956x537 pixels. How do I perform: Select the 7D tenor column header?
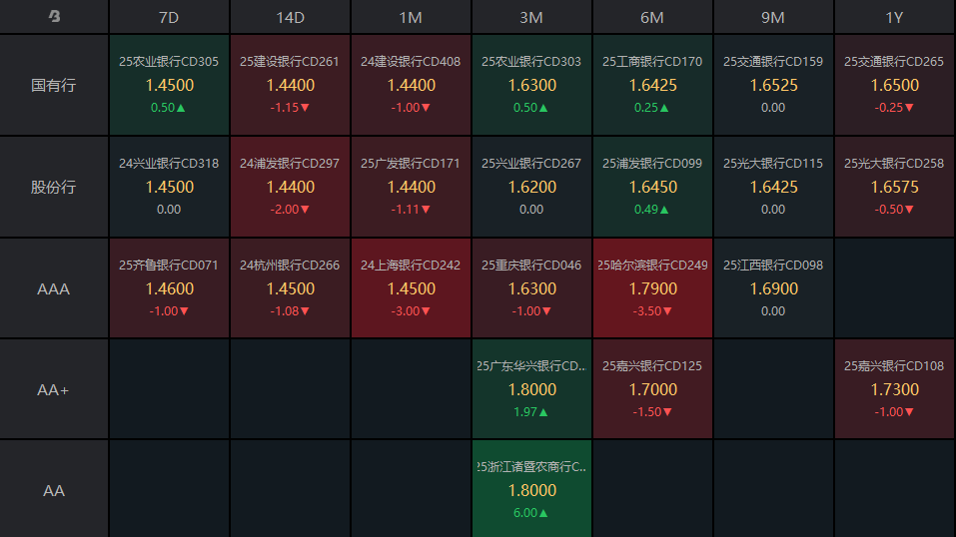(x=169, y=18)
